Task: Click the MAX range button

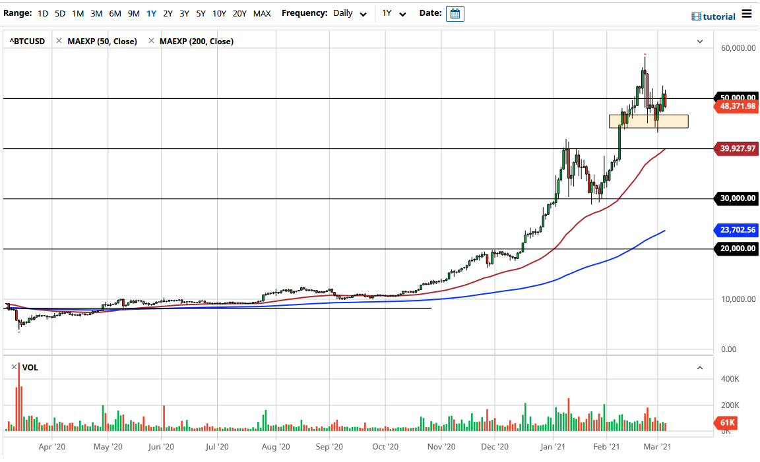Action: click(261, 13)
